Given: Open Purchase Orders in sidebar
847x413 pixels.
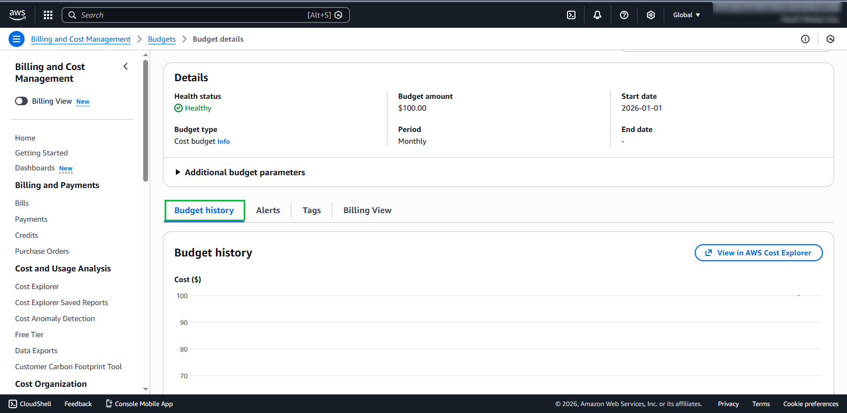Looking at the screenshot, I should click(x=42, y=251).
